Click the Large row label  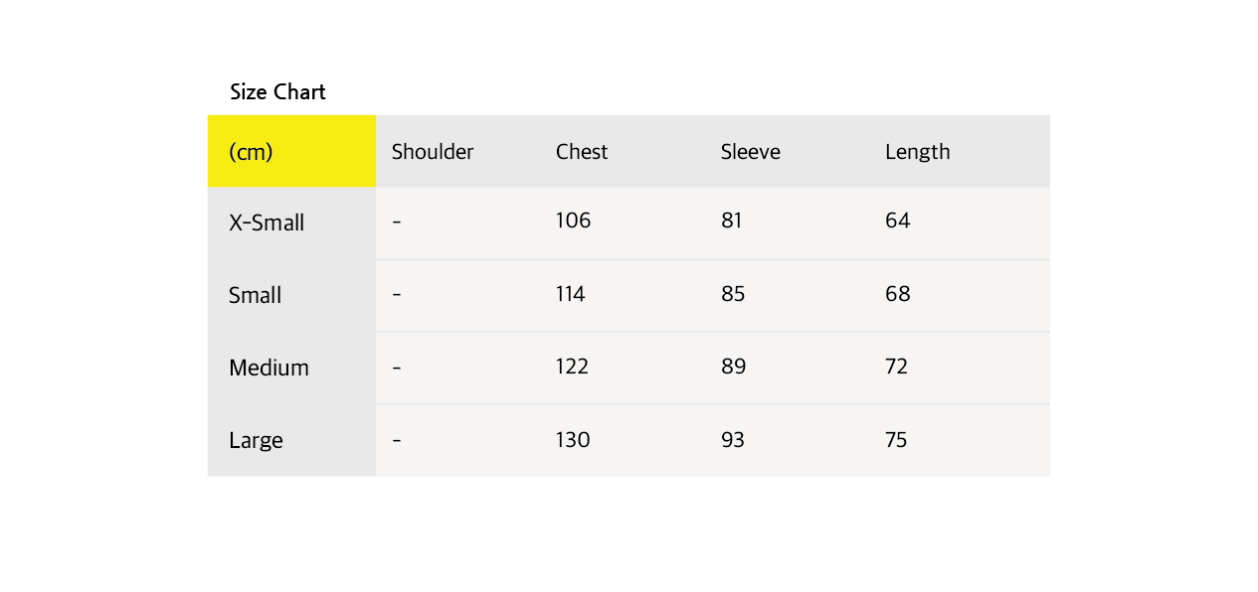click(256, 440)
